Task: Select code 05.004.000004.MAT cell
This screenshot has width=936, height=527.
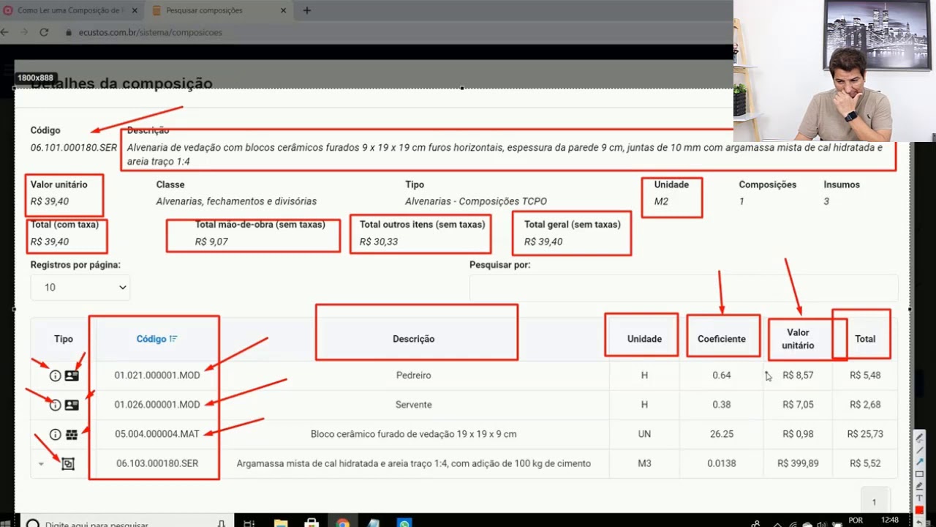Action: 157,434
